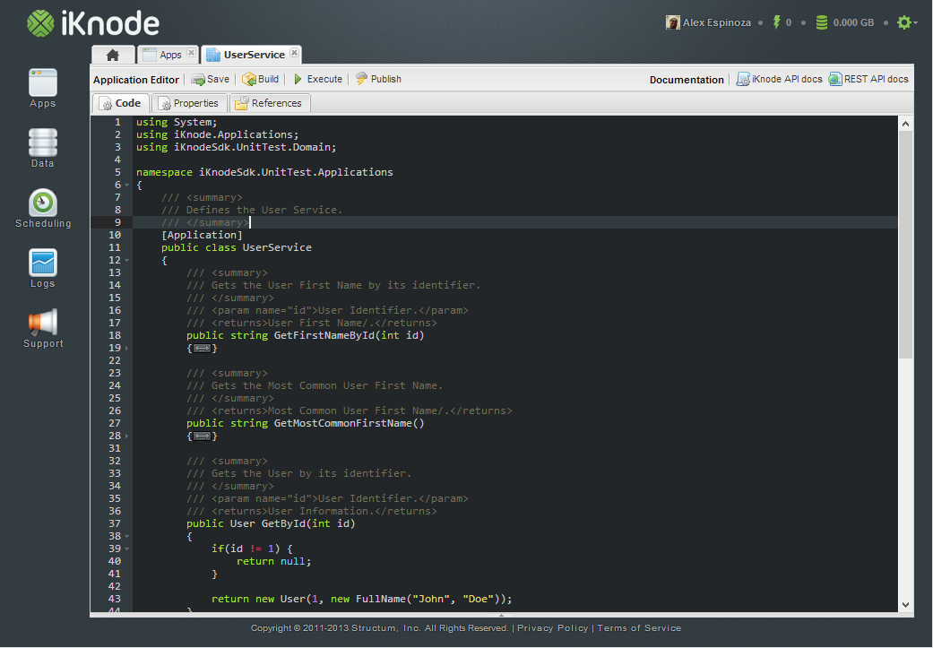The image size is (933, 648).
Task: Click the editor vertical scrollbar thumb
Action: coord(905,244)
